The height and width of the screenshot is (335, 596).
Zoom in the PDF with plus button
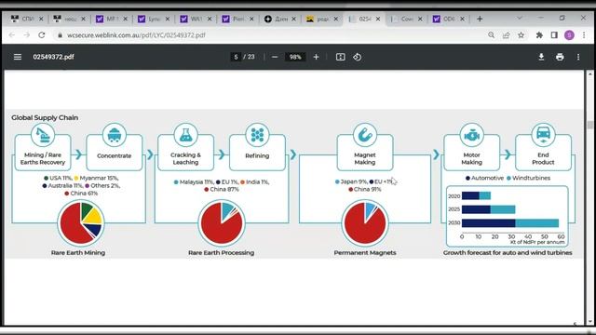click(x=316, y=57)
